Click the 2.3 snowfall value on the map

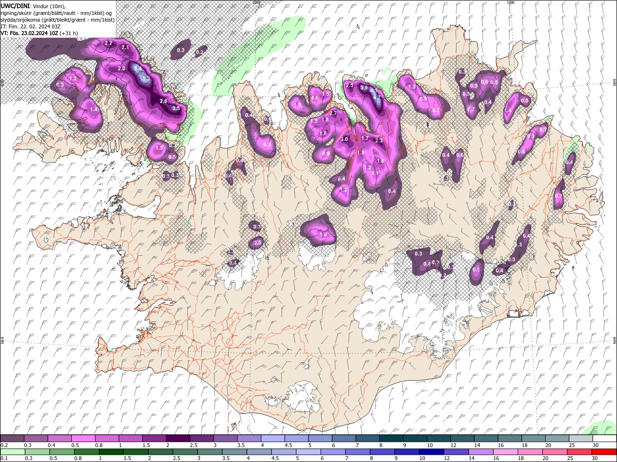tap(378, 141)
